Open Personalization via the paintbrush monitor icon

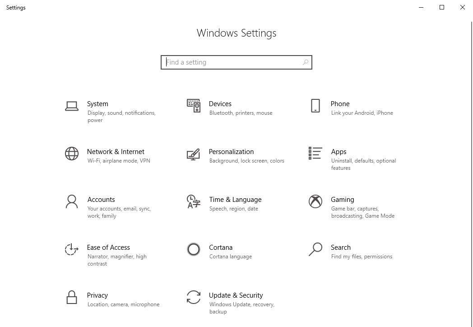(x=193, y=154)
